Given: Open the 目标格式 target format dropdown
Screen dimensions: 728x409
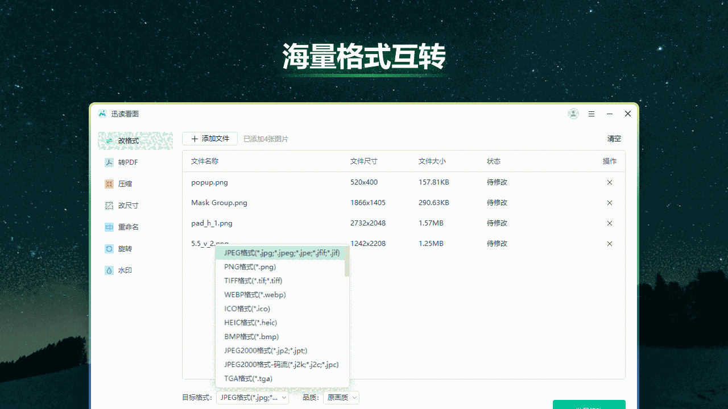Looking at the screenshot, I should point(252,397).
